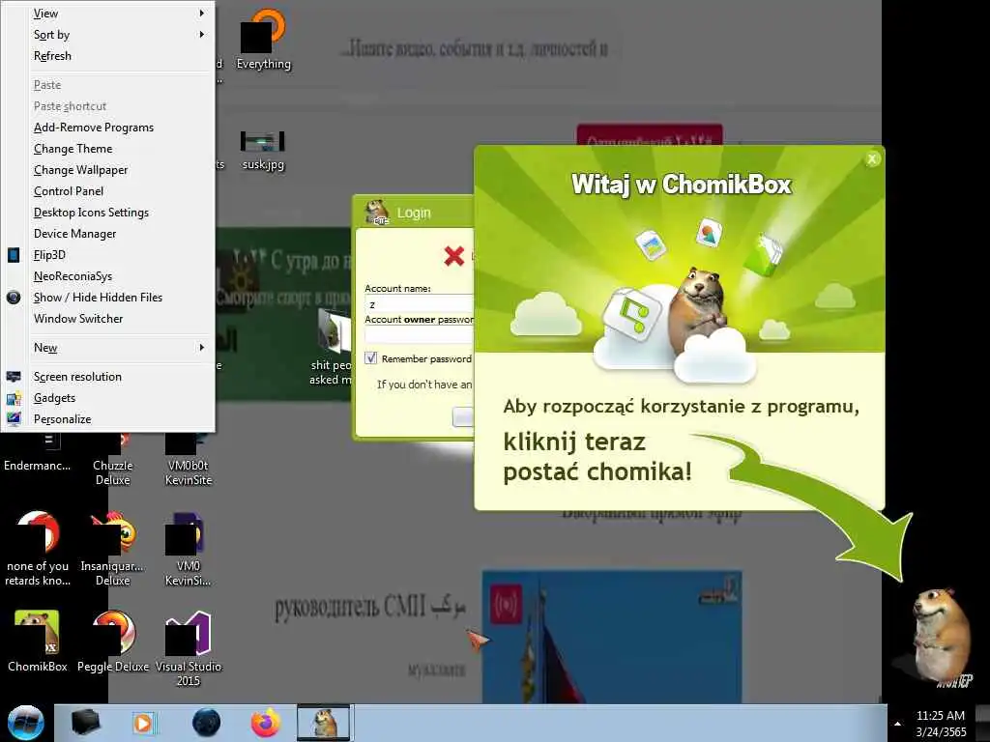Open the dark globe taskbar icon

point(206,723)
